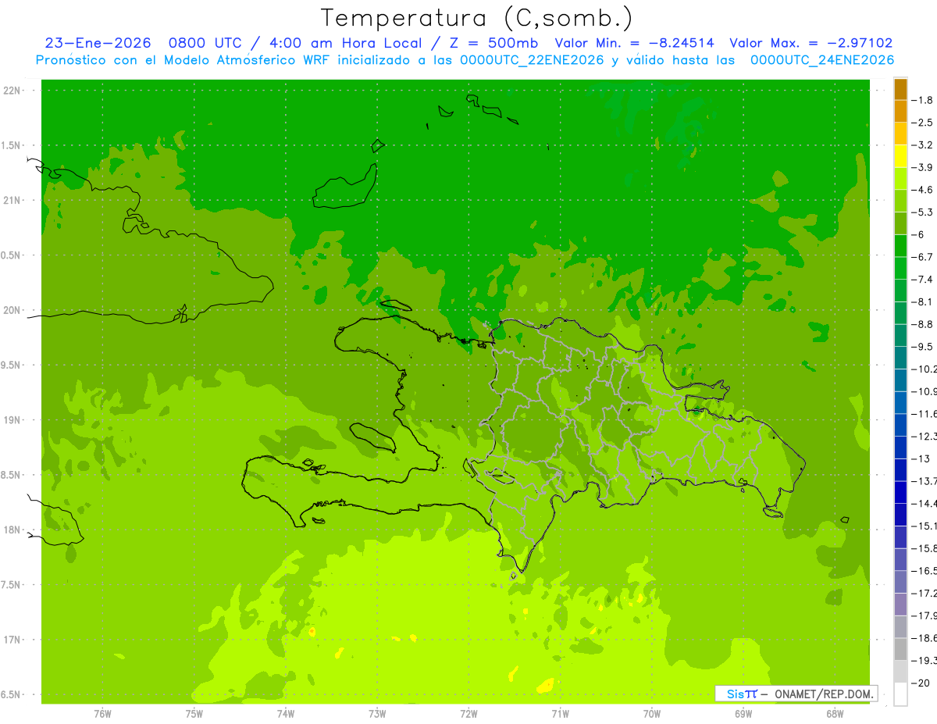
Task: Pick legend swatch between -5.3 and -6
Action: [x=900, y=223]
